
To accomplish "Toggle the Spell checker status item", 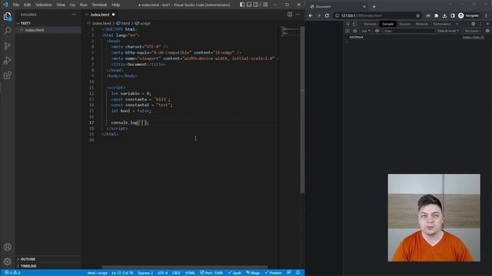I will click(x=234, y=273).
